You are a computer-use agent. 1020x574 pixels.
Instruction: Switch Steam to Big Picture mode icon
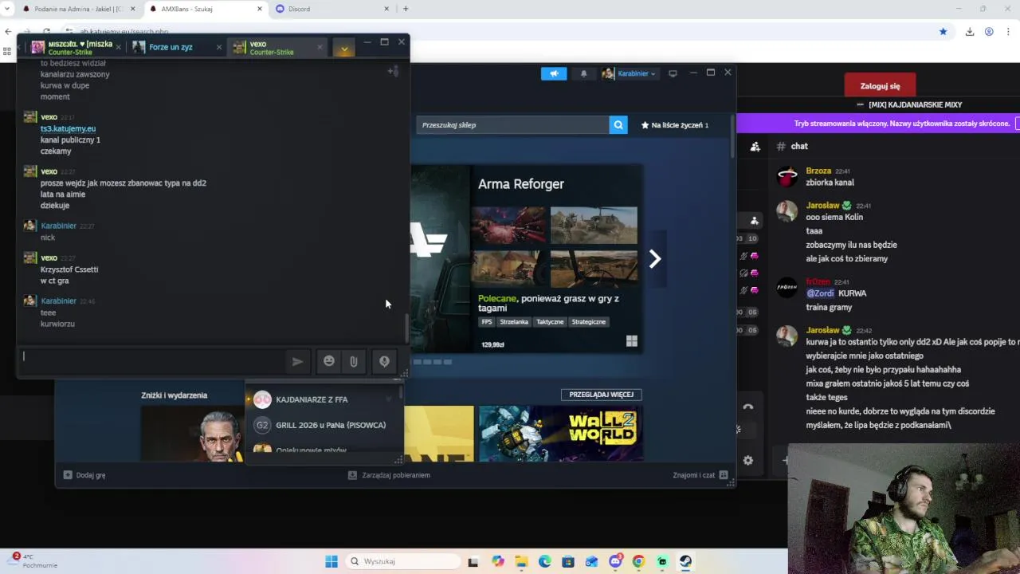(x=673, y=73)
